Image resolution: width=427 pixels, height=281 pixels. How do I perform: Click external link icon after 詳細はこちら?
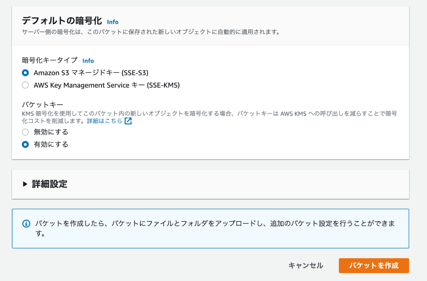pos(128,121)
